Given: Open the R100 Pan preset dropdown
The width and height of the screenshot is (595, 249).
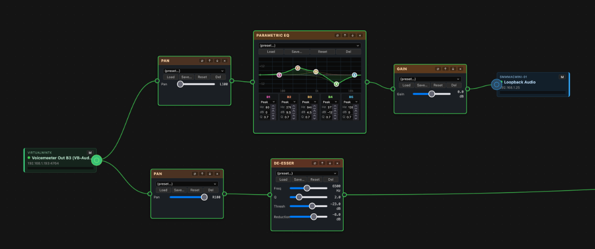Looking at the screenshot, I should [x=187, y=184].
